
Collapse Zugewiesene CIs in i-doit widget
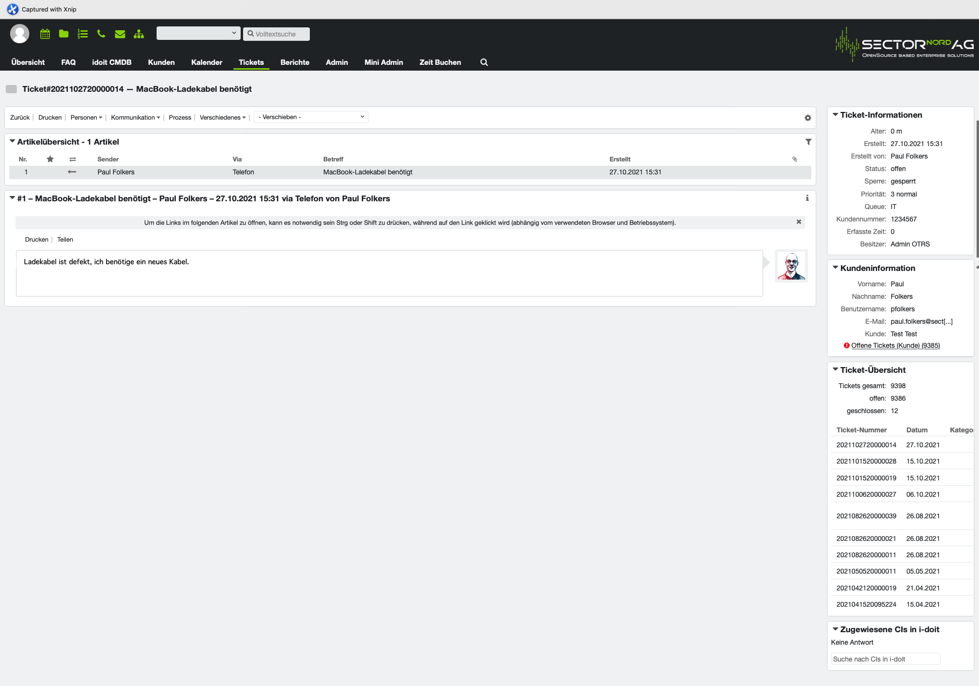[835, 629]
